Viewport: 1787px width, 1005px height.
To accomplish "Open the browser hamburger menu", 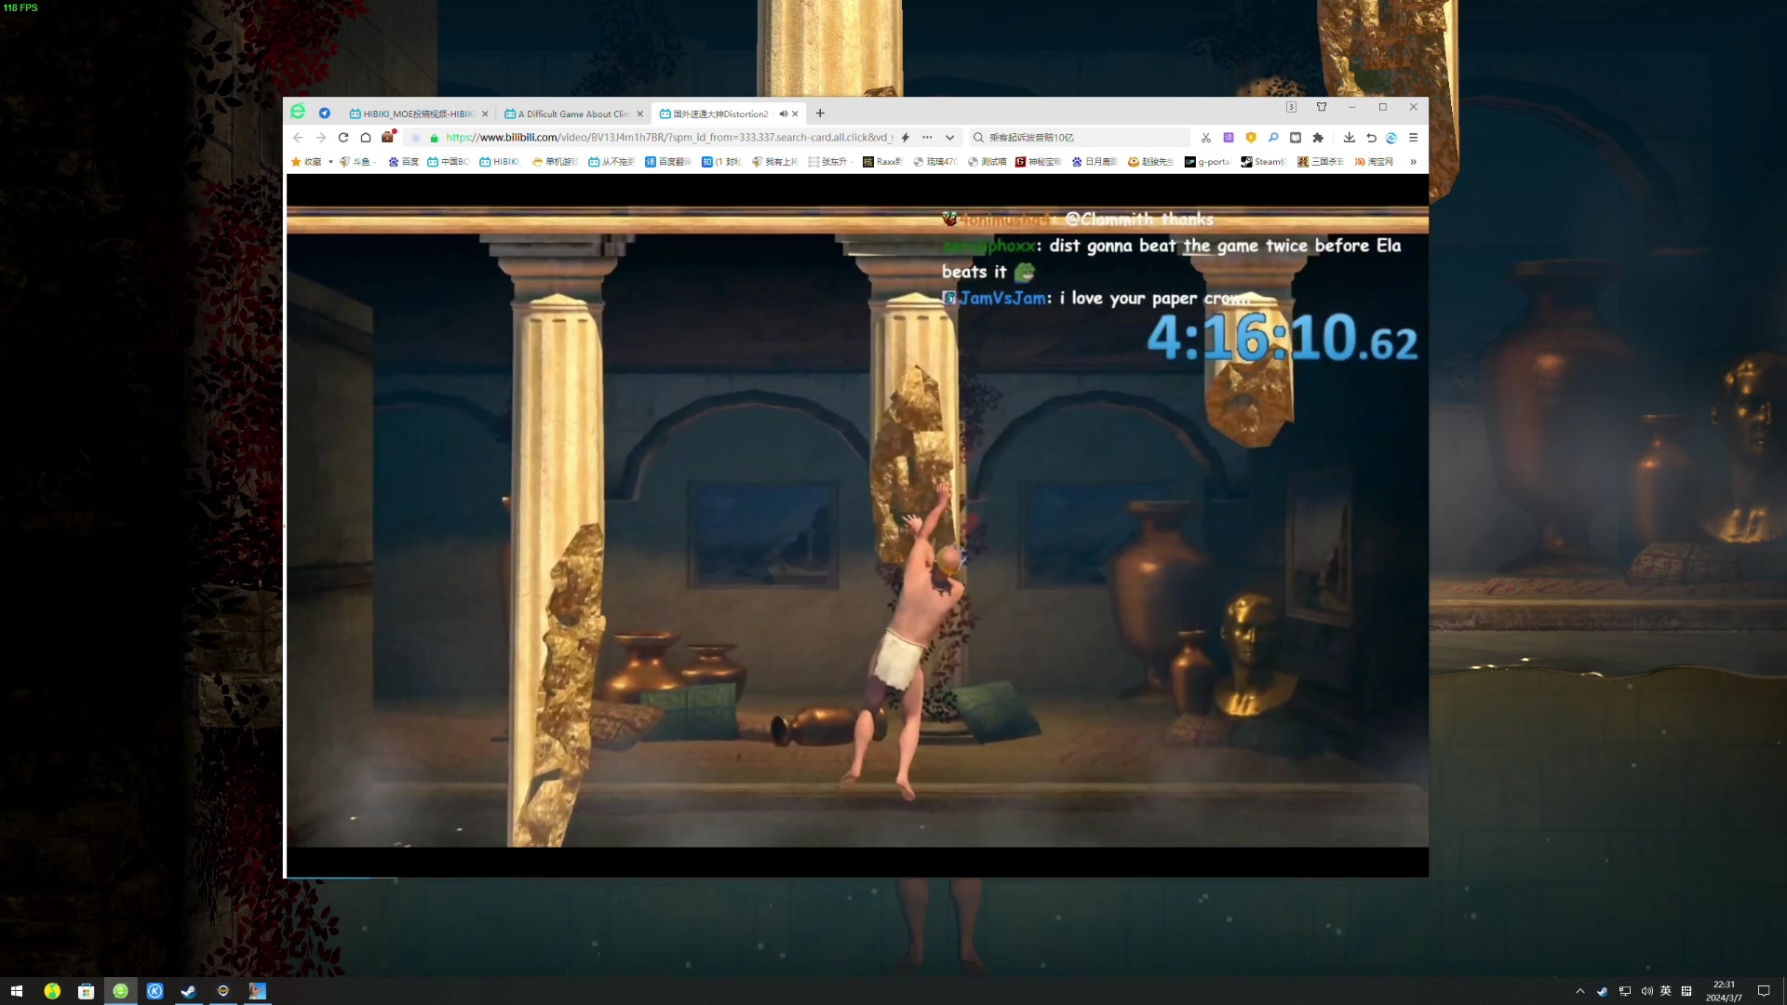I will [1413, 138].
